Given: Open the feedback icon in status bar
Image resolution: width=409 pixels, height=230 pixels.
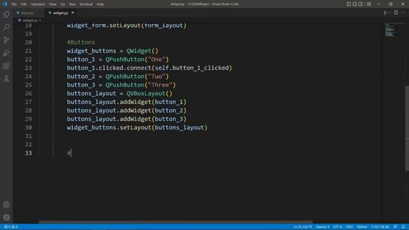Looking at the screenshot, I should click(x=396, y=227).
